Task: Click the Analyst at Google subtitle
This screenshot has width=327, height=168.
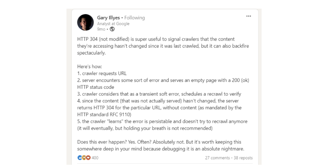Action: [113, 24]
